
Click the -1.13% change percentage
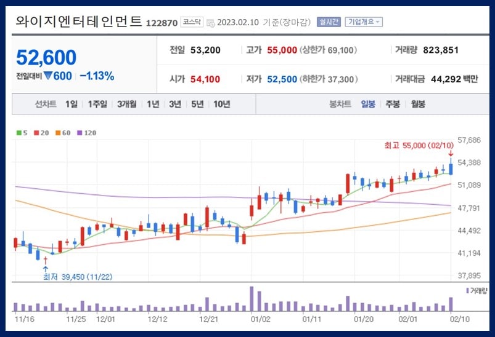(x=97, y=76)
